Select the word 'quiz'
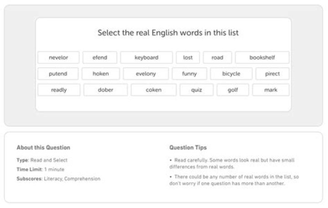 (196, 90)
